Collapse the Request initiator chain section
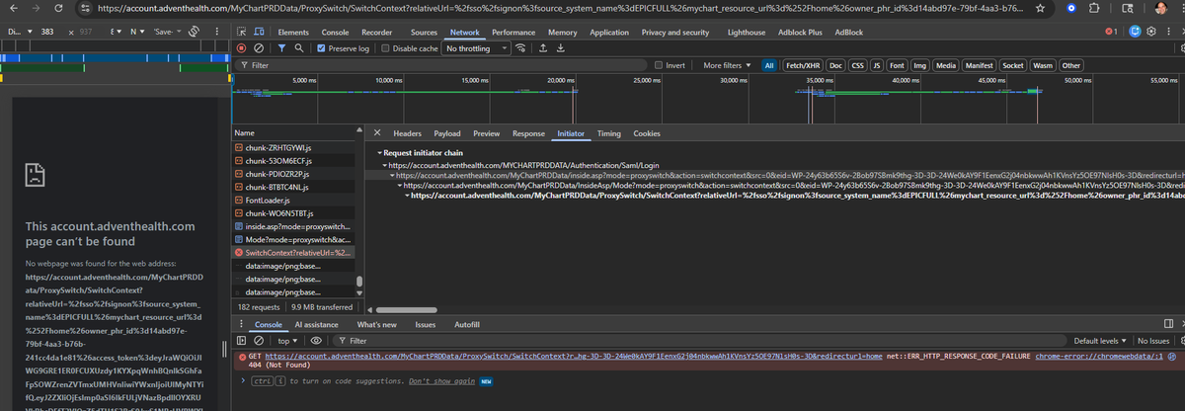1185x411 pixels. point(380,153)
